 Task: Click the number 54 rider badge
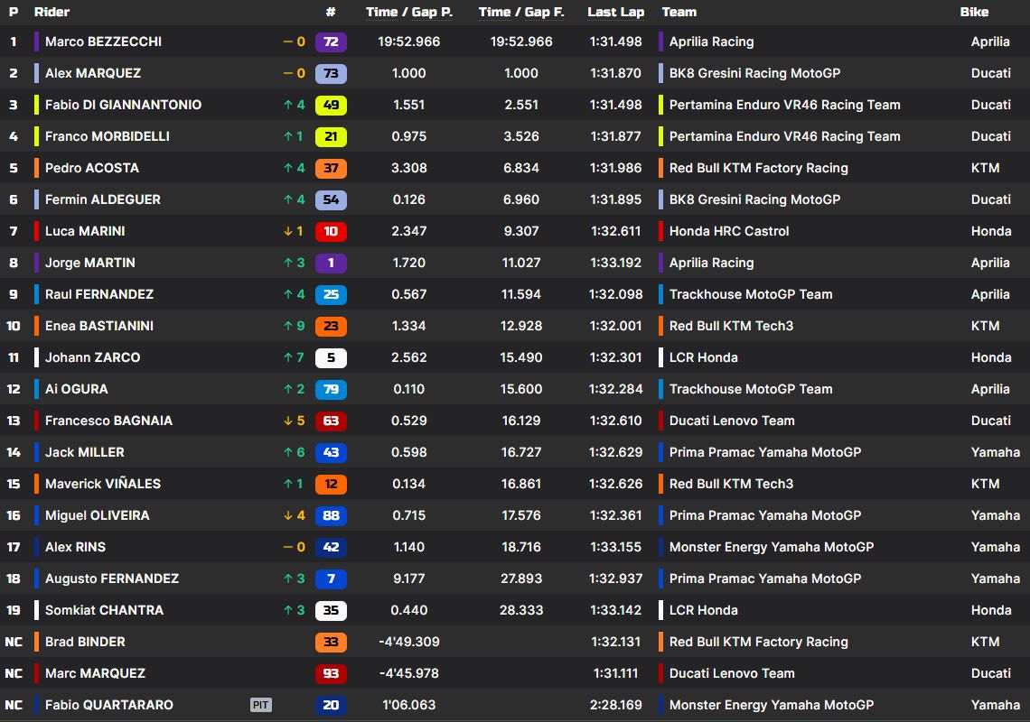331,199
